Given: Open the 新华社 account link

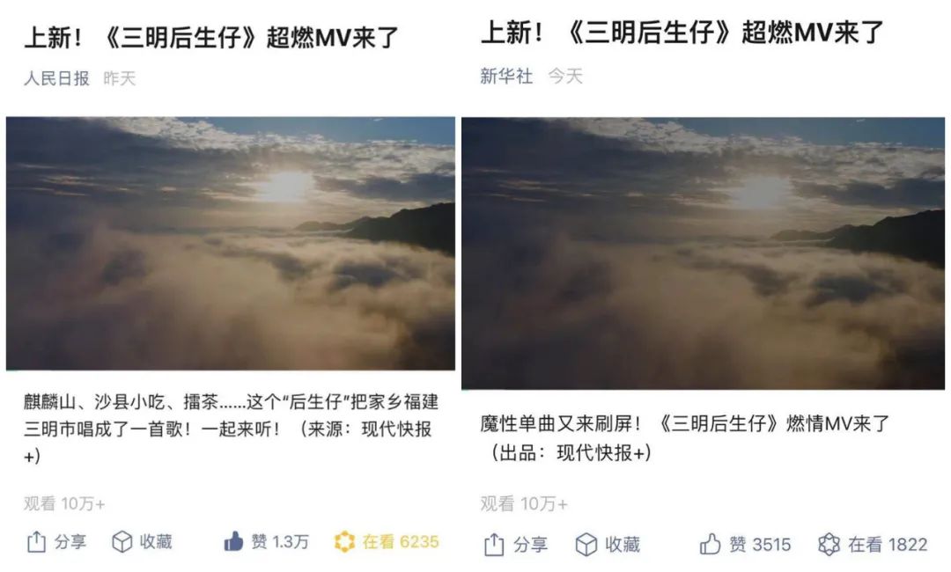Looking at the screenshot, I should tap(506, 76).
